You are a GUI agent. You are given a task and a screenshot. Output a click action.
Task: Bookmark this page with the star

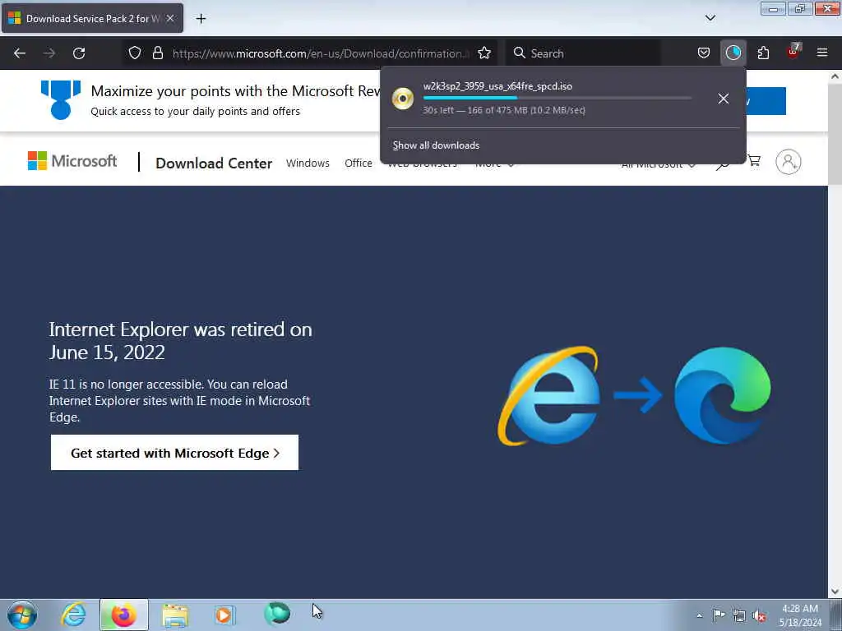coord(483,53)
